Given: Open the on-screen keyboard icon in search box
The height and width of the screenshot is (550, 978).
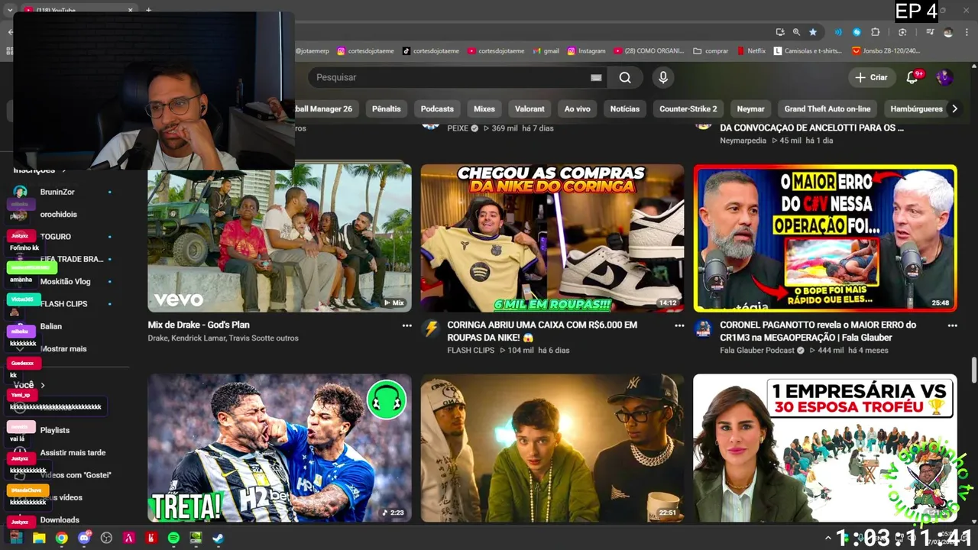Looking at the screenshot, I should pyautogui.click(x=596, y=77).
